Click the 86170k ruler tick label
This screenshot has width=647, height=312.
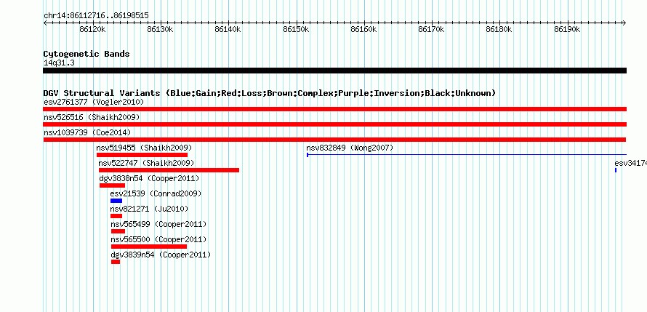[x=431, y=29]
